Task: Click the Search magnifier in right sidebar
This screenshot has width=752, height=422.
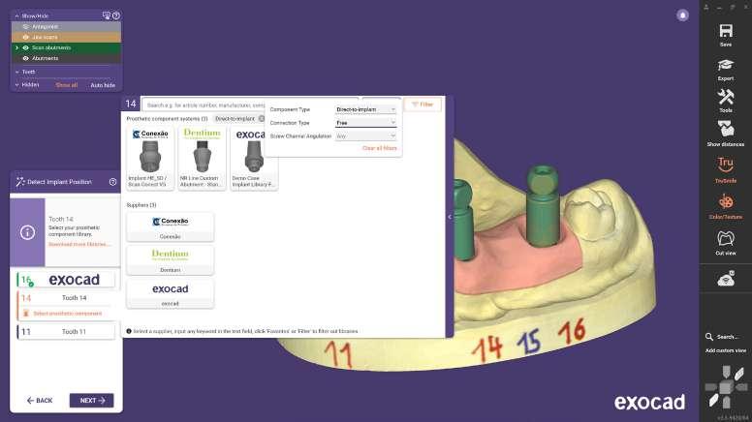Action: [x=709, y=337]
